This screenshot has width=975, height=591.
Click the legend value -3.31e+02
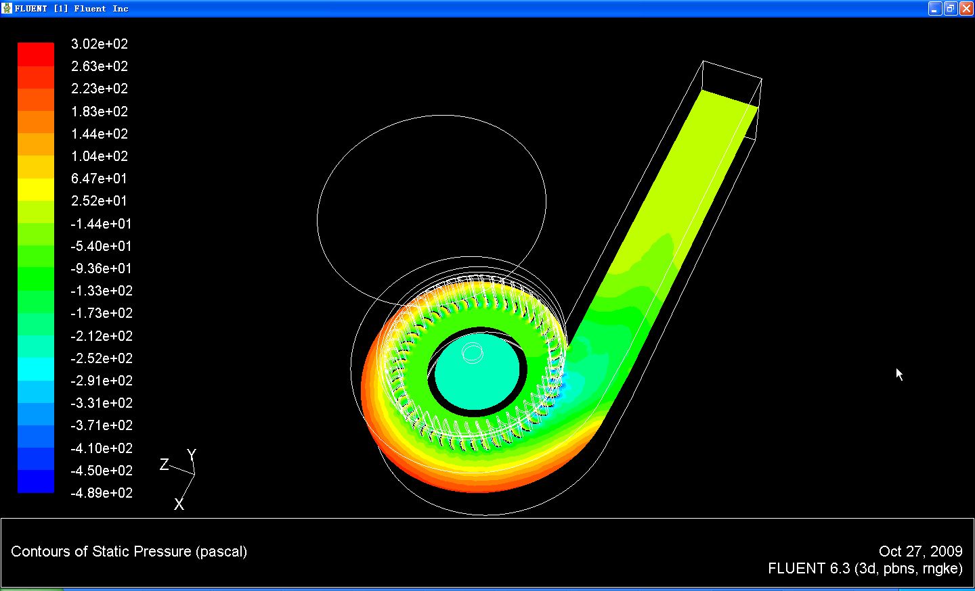click(x=102, y=403)
